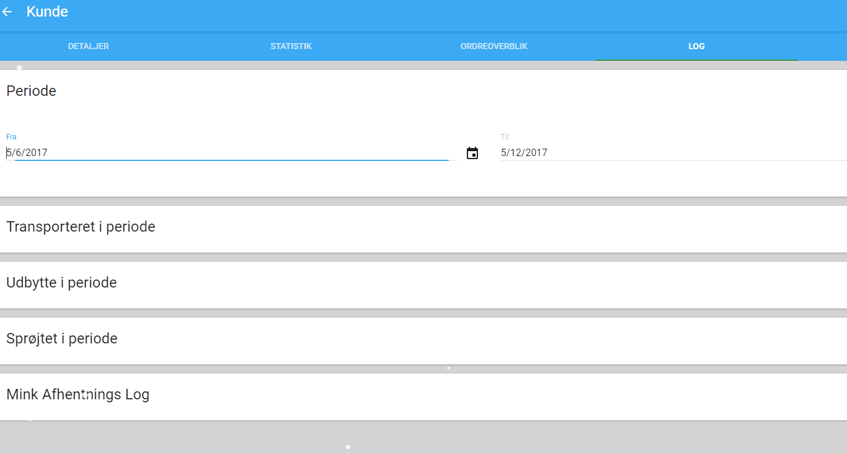Select the ORDREOVERBLIK tab
847x454 pixels.
click(493, 46)
